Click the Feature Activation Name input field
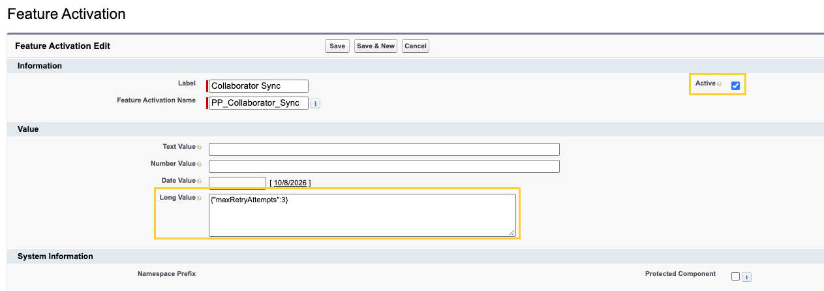Screen dimensions: 824x291 coord(259,103)
